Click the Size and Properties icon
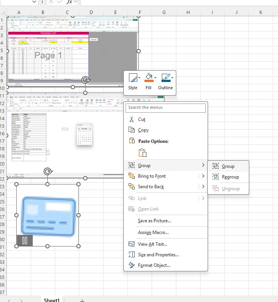This screenshot has height=302, width=278. tap(132, 254)
